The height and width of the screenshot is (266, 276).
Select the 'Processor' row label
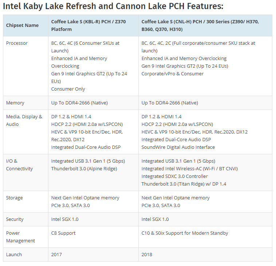click(x=17, y=43)
